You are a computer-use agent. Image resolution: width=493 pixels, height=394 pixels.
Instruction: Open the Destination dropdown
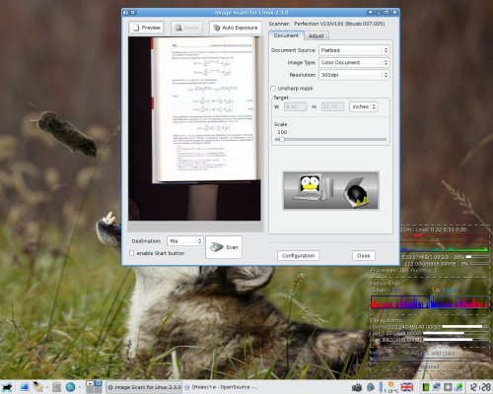click(x=185, y=241)
